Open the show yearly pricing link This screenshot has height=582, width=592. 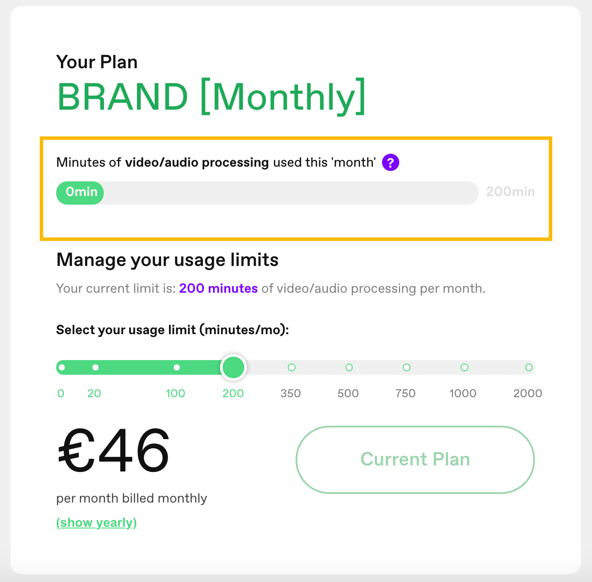(x=97, y=523)
